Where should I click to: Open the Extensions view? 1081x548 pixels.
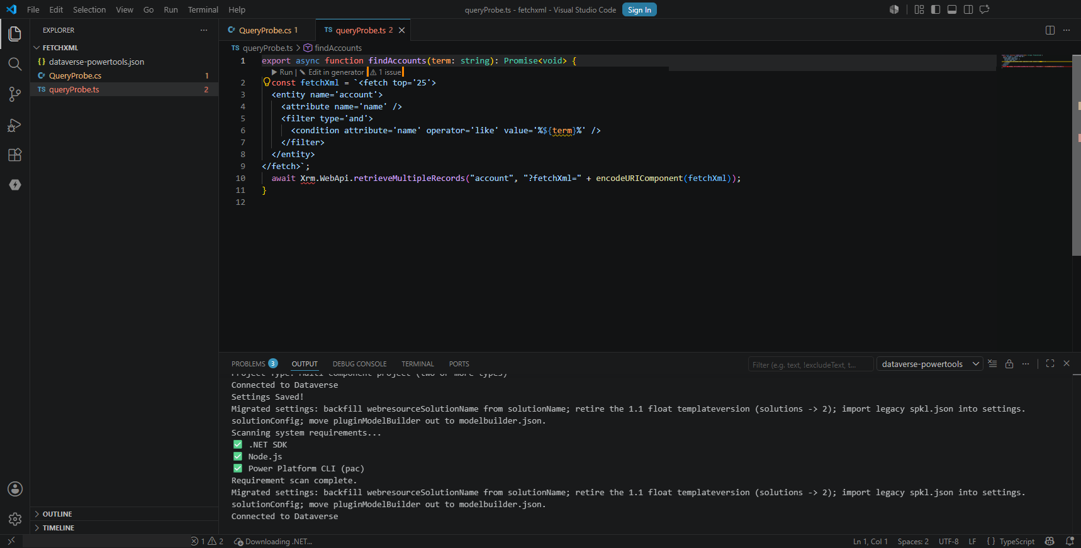click(x=15, y=155)
